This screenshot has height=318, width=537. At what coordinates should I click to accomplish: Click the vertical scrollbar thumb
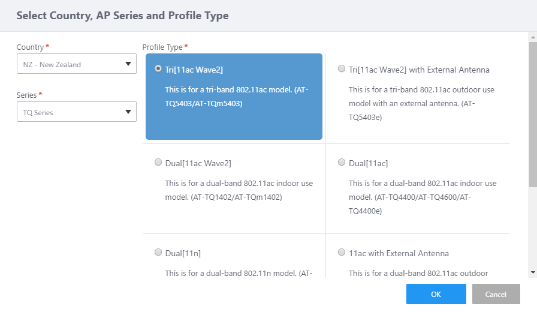point(533,114)
